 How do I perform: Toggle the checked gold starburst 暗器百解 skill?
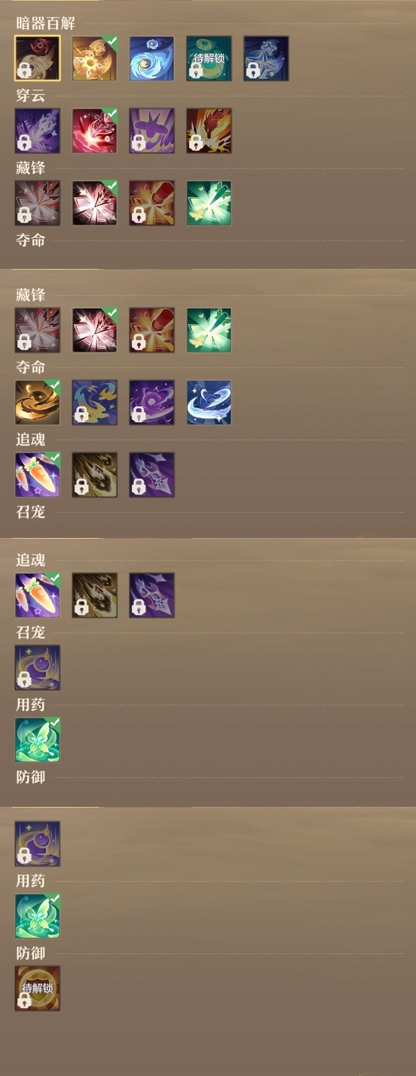pyautogui.click(x=95, y=58)
